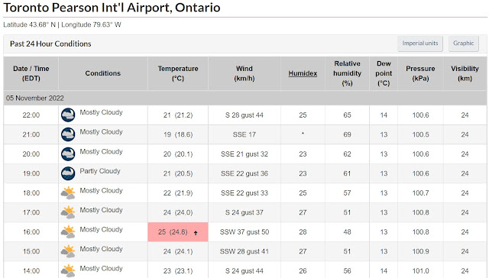Click the Imperial units button
This screenshot has width=489, height=278.
point(419,44)
